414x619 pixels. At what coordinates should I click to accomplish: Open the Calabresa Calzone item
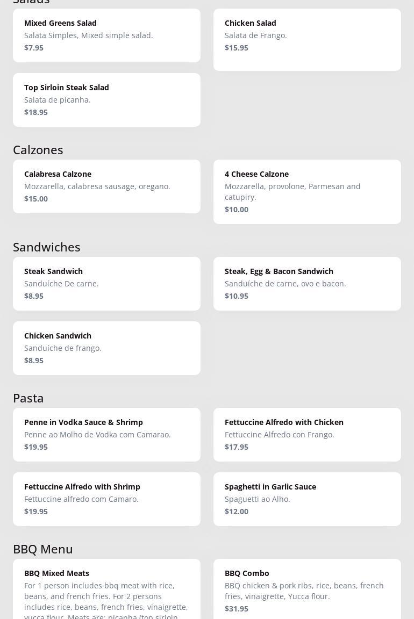coord(106,186)
